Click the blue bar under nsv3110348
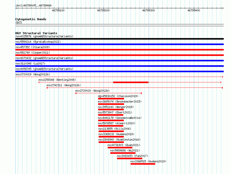Screen dimensions: 231x174 click(119, 66)
